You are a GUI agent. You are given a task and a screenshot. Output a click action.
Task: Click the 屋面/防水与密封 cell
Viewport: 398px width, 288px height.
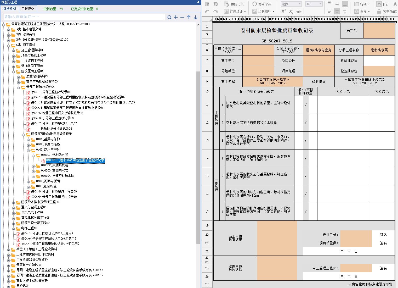coord(319,50)
